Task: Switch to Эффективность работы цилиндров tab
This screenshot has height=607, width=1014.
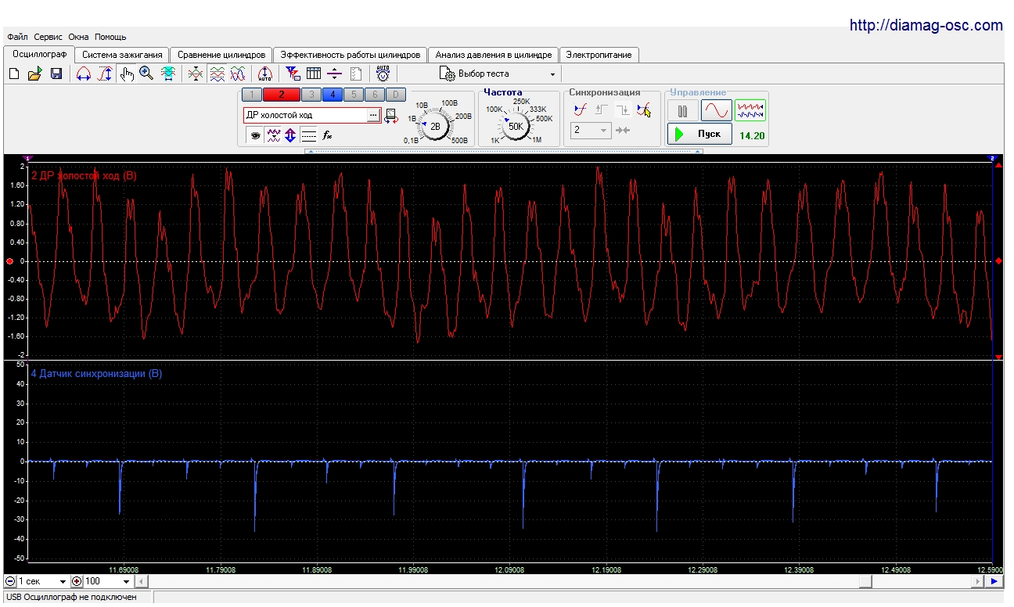Action: [x=351, y=55]
